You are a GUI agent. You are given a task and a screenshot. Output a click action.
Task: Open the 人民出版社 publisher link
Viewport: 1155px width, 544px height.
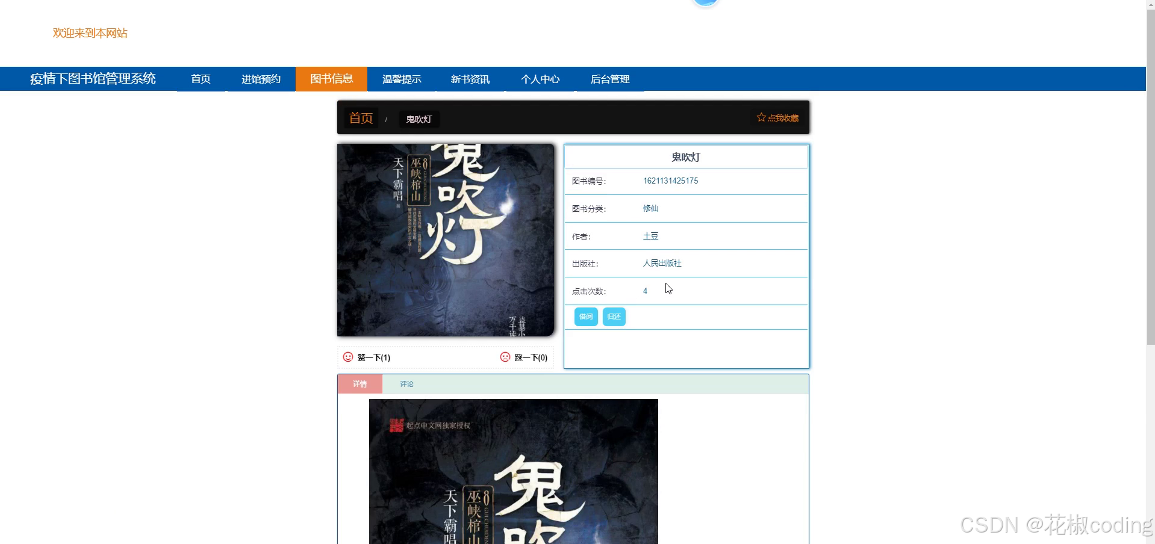(662, 263)
